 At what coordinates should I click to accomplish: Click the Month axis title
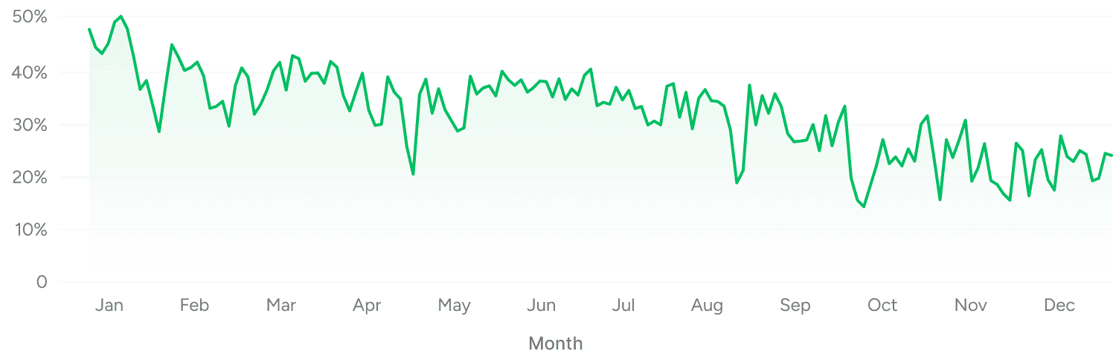[555, 343]
